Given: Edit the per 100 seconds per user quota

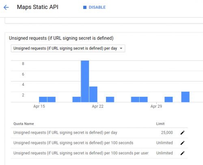Looking at the screenshot, I should click(182, 153).
